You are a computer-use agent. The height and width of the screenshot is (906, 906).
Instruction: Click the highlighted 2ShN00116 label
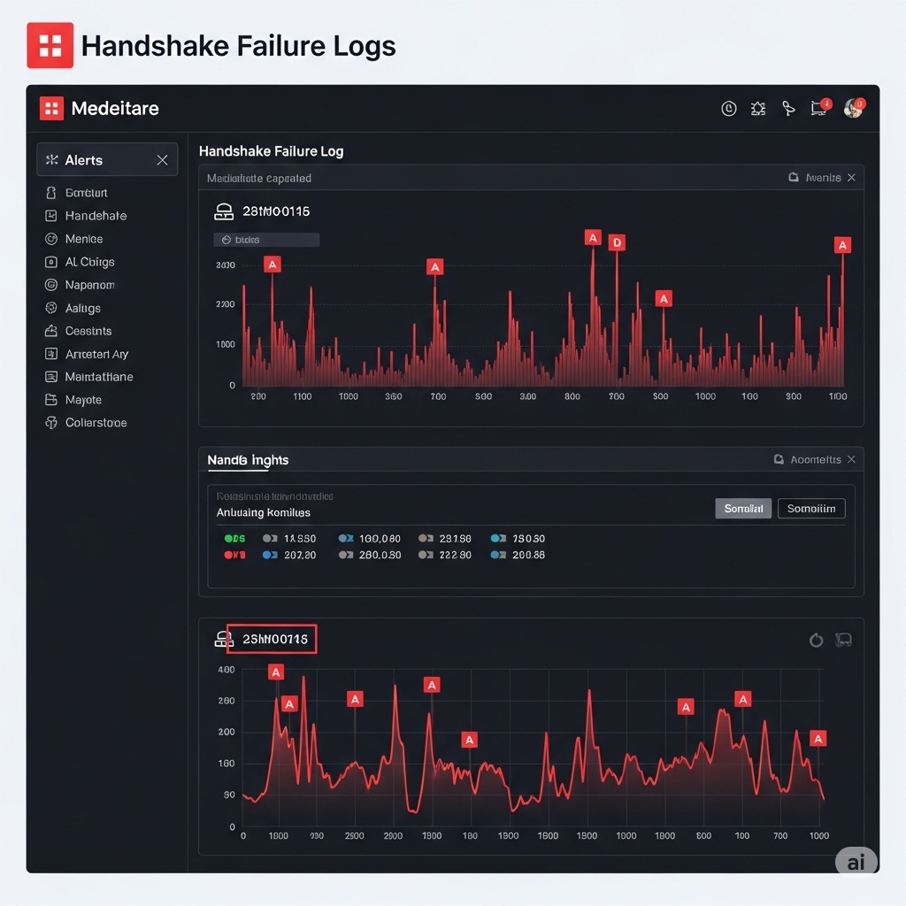[272, 639]
